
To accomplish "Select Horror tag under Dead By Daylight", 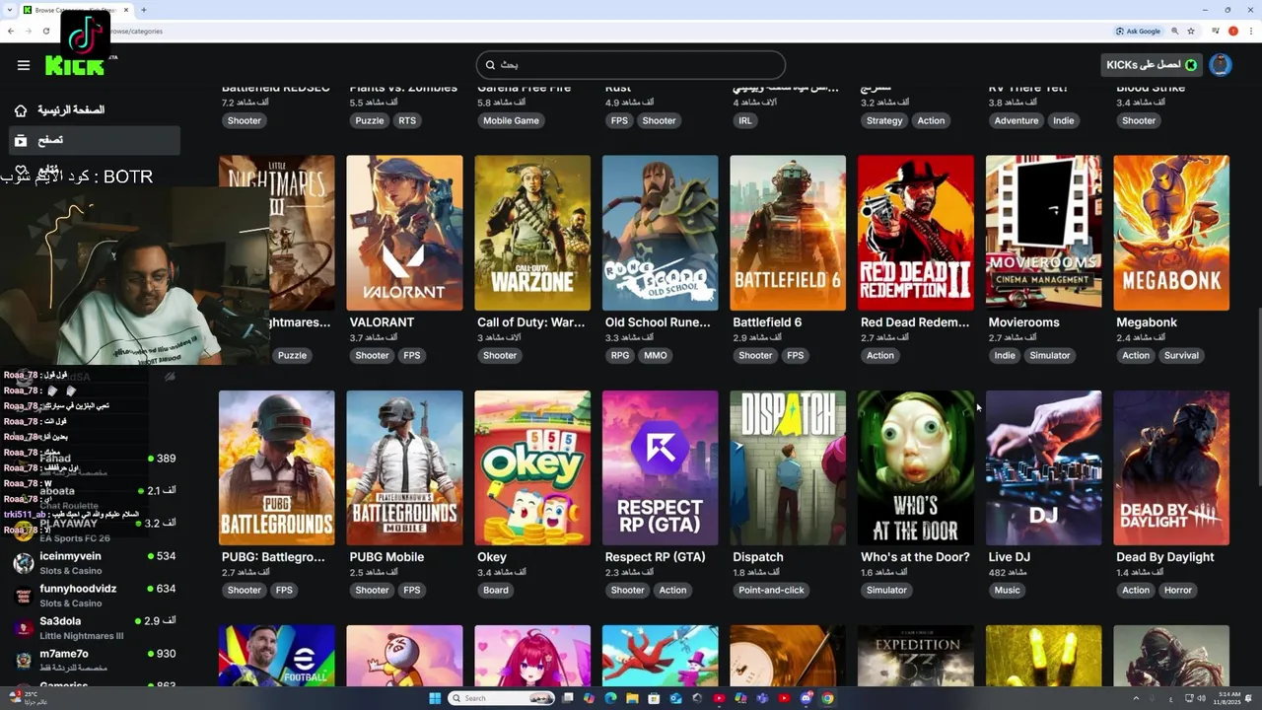I will point(1178,590).
